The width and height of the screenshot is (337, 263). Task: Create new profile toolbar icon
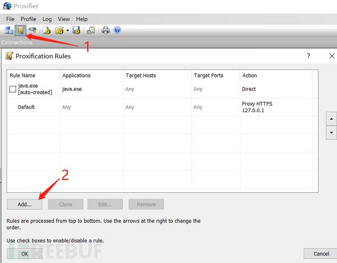tap(46, 30)
